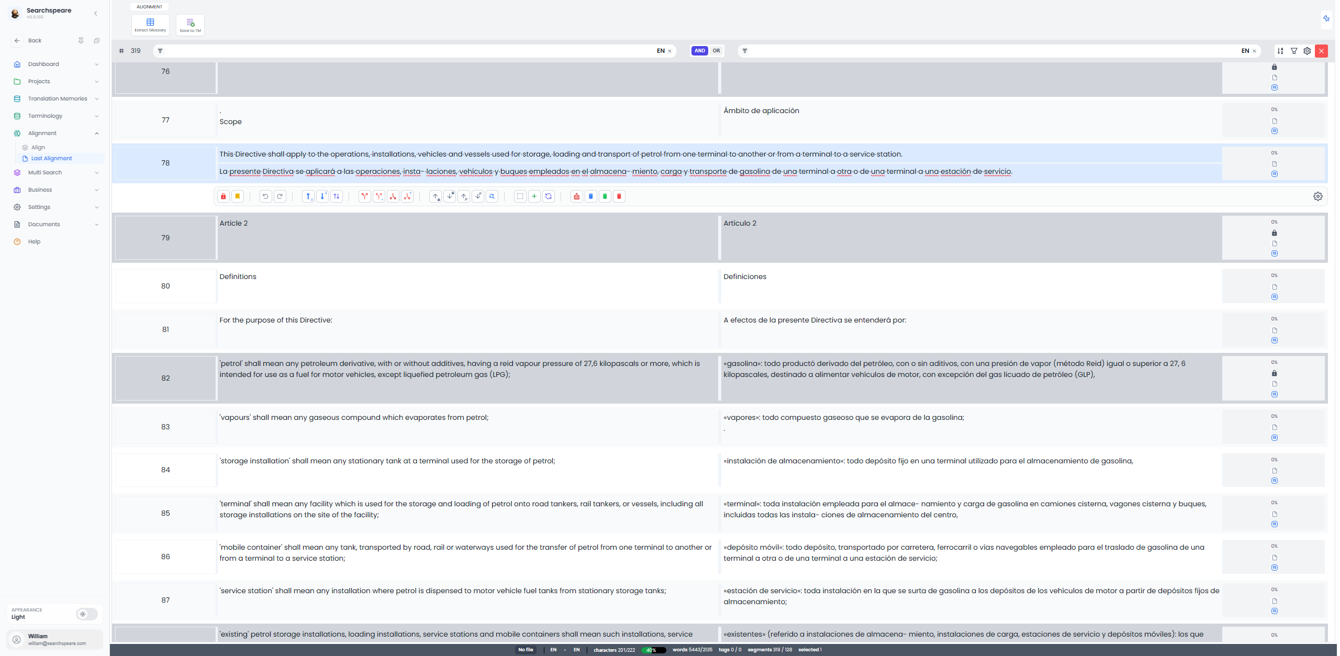Expand the Terminology sidebar section
This screenshot has height=656, width=1340.
pos(45,116)
